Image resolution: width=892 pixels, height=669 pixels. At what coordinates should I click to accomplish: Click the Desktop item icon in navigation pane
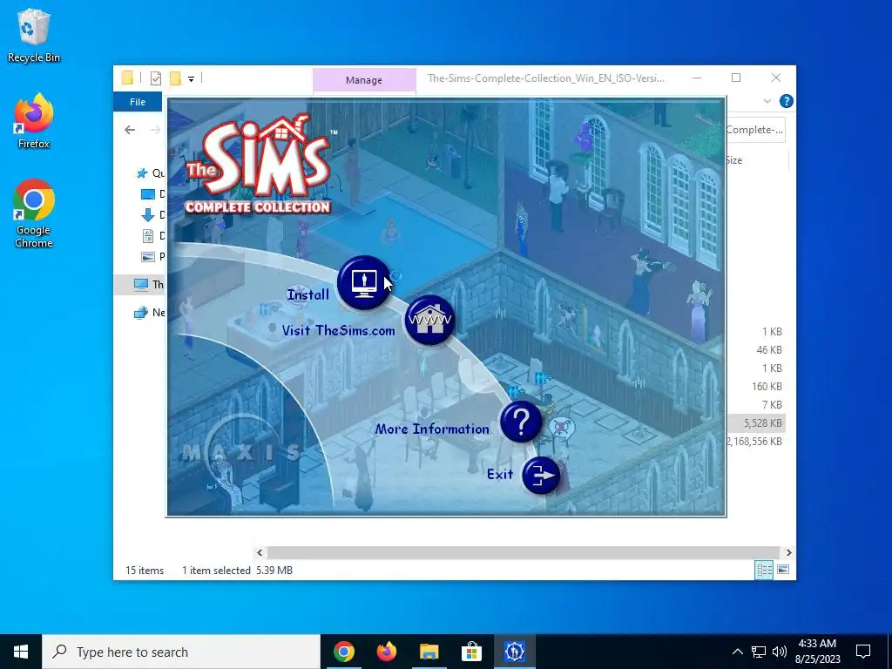148,194
